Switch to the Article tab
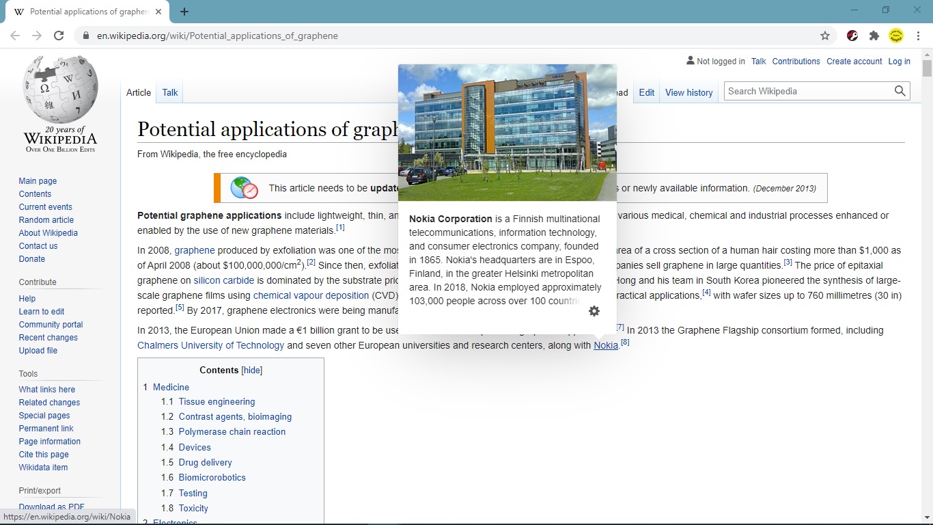933x525 pixels. point(139,92)
